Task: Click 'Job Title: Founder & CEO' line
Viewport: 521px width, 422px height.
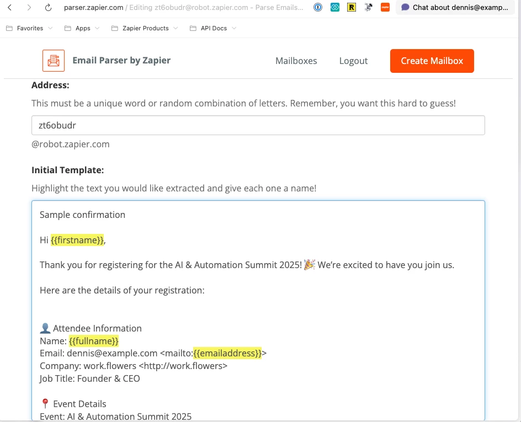Action: 90,378
